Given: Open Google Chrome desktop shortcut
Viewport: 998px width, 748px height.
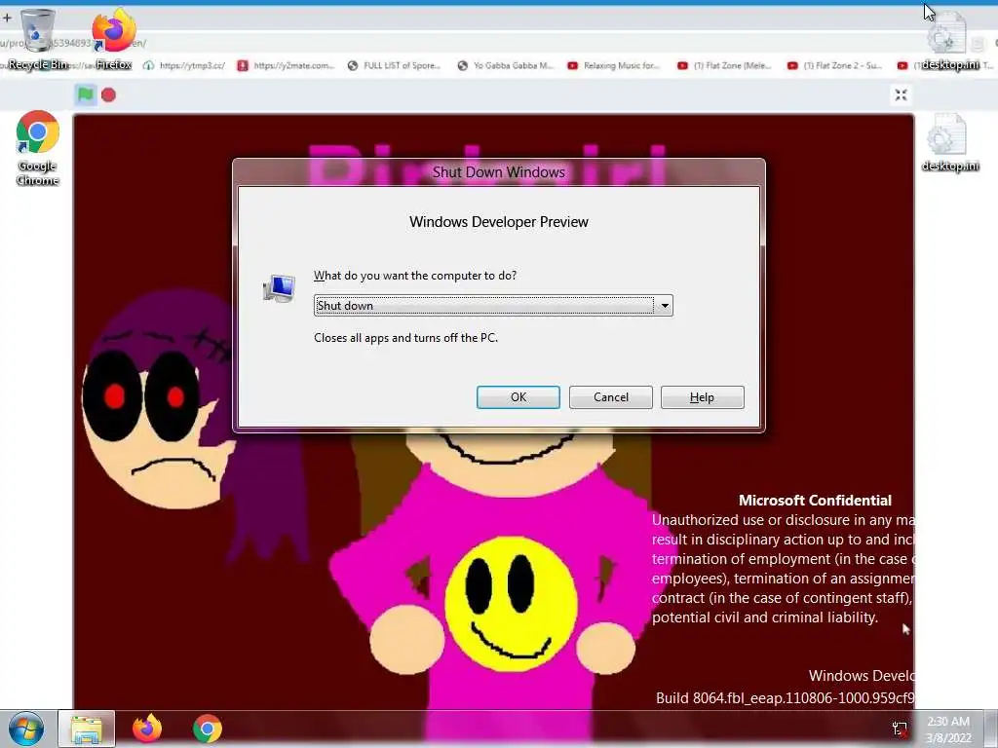Looking at the screenshot, I should [x=38, y=148].
